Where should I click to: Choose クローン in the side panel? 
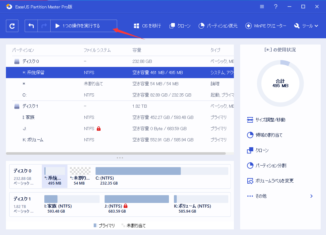[258, 150]
